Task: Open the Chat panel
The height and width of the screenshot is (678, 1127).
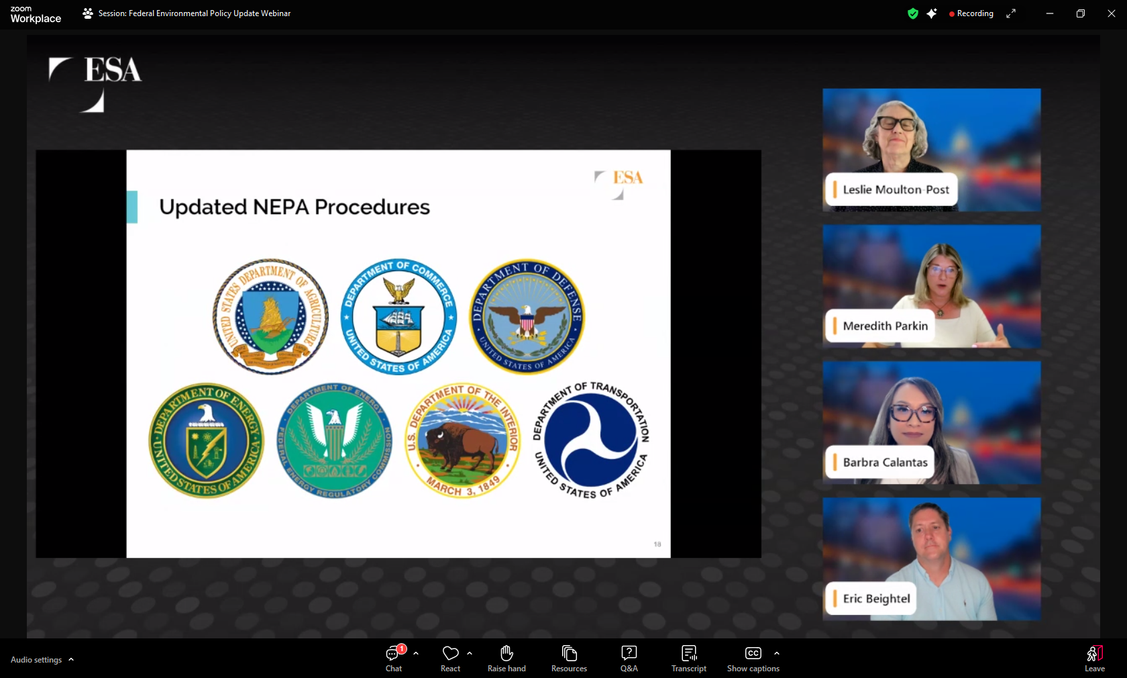Action: (x=393, y=658)
